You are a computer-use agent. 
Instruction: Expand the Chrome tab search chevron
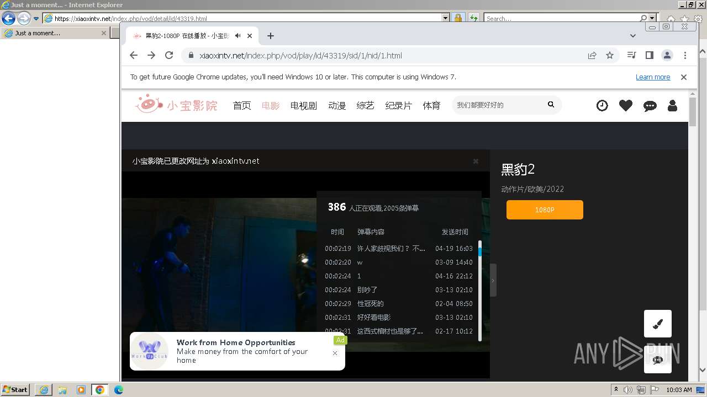(x=633, y=36)
